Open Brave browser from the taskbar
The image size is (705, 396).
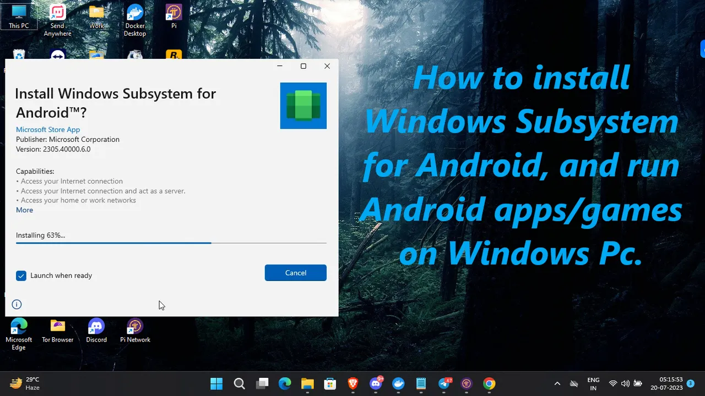352,383
